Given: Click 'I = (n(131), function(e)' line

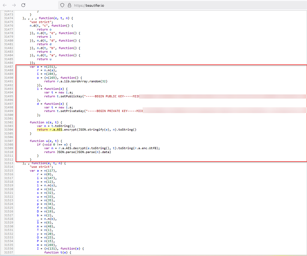Looking at the screenshot, I should pyautogui.click(x=60, y=249).
